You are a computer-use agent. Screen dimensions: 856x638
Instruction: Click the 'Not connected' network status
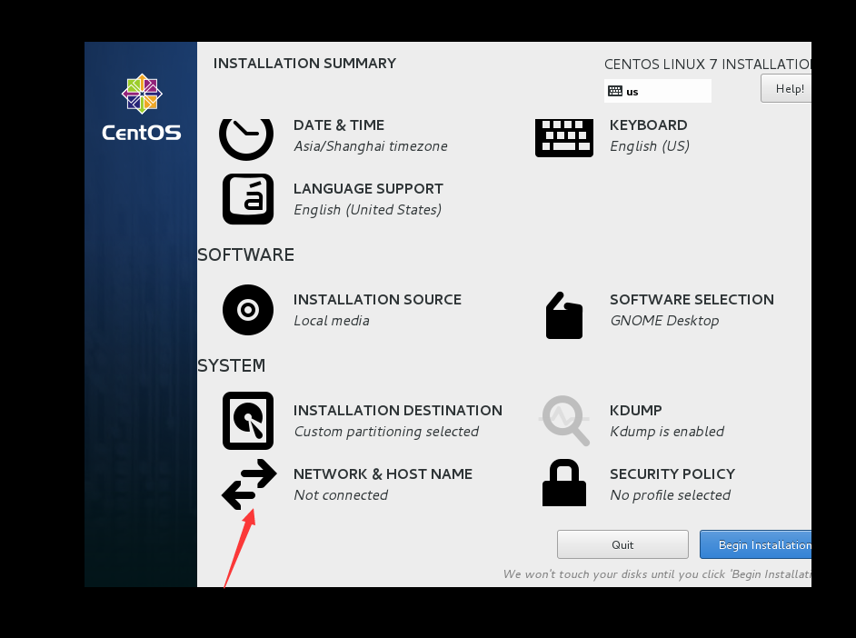point(341,495)
